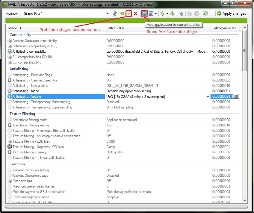Click gear icon beside Antialiasing - Mode

pos(10,91)
